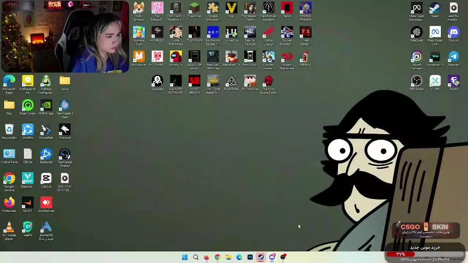Open the Control Panel shortcut

9,156
